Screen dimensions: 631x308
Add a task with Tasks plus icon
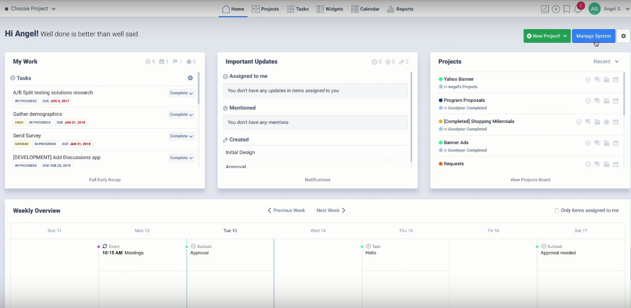tap(190, 78)
